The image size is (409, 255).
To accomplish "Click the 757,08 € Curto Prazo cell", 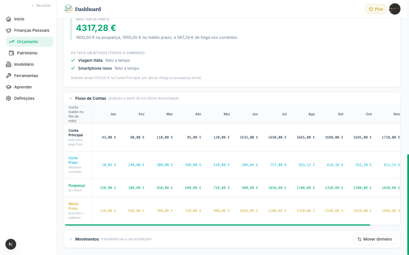I will pos(278,165).
